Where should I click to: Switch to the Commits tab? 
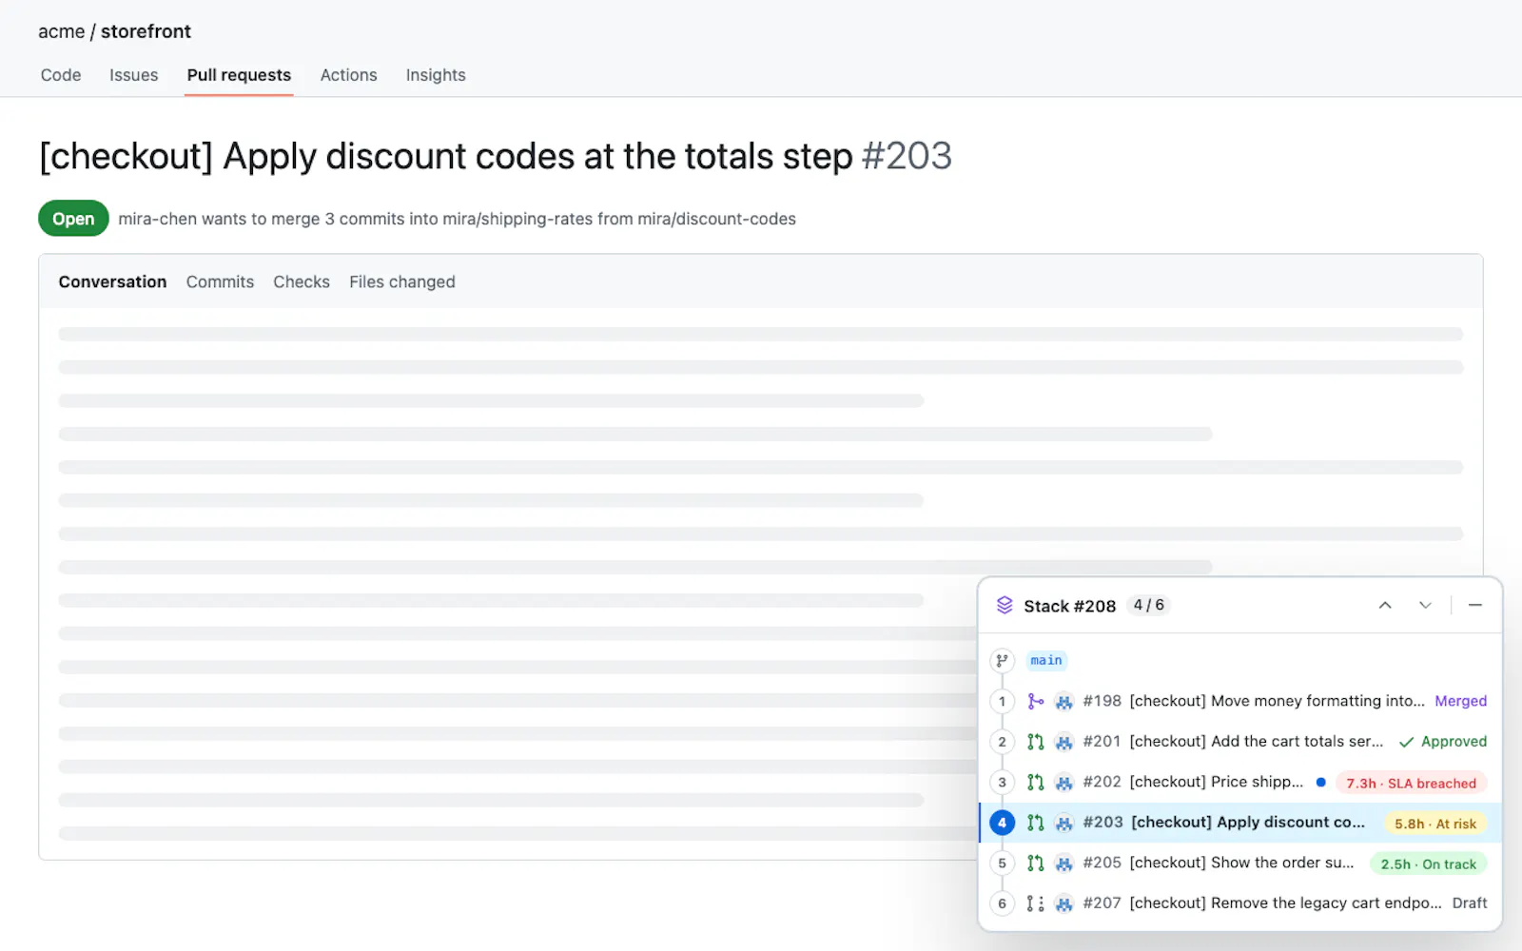point(220,281)
